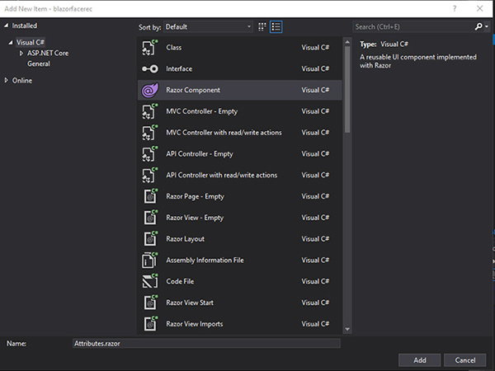Click the MVC Controller - Empty icon
The height and width of the screenshot is (371, 495).
(150, 111)
